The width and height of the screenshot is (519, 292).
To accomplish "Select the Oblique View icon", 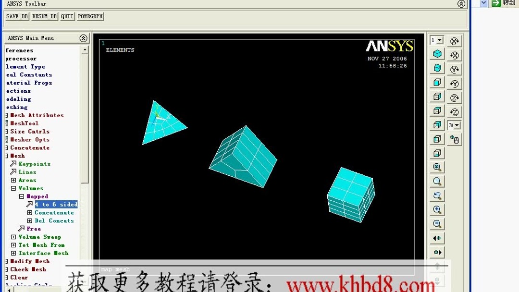I will 437,68.
